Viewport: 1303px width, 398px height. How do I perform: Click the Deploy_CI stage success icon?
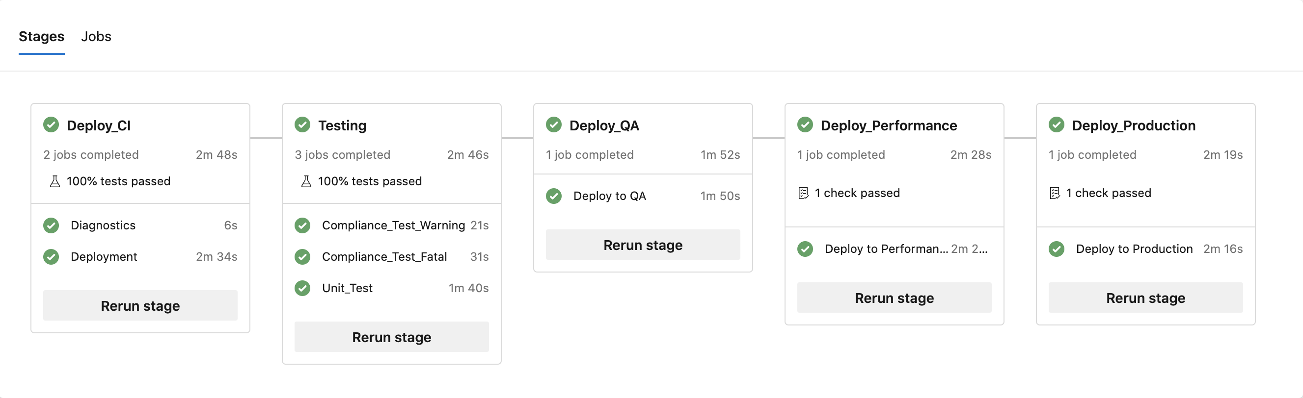[51, 125]
